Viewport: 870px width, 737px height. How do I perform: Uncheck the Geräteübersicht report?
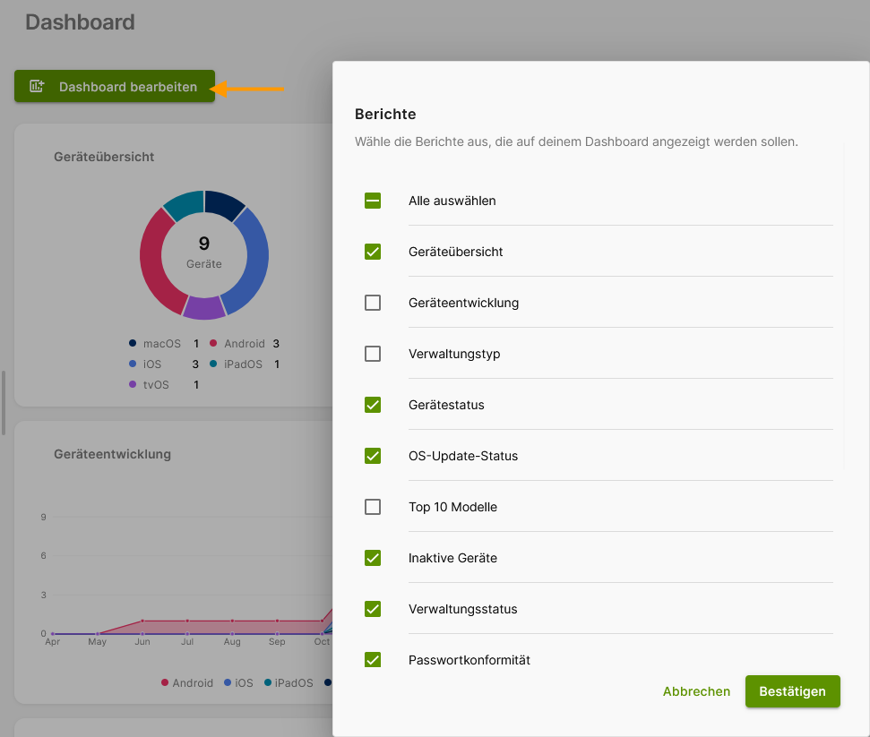[373, 252]
